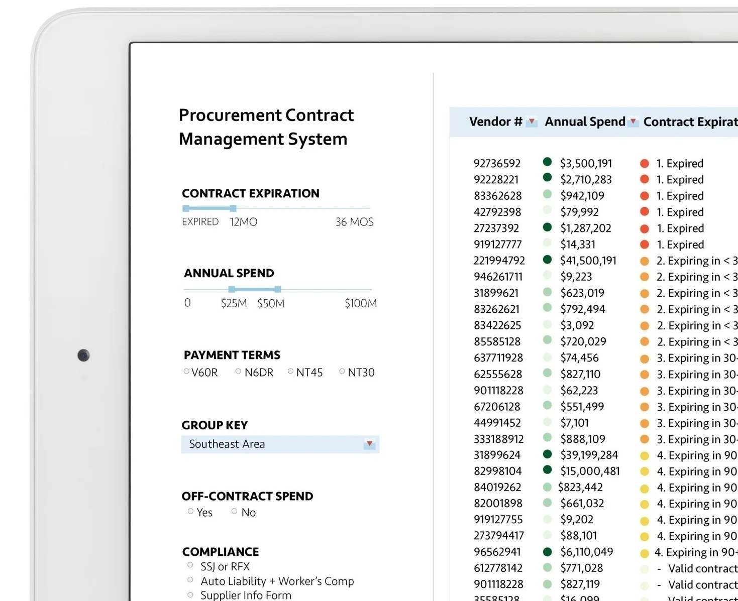Click the $100M slider label
Screen dimensions: 738x601
tap(361, 303)
